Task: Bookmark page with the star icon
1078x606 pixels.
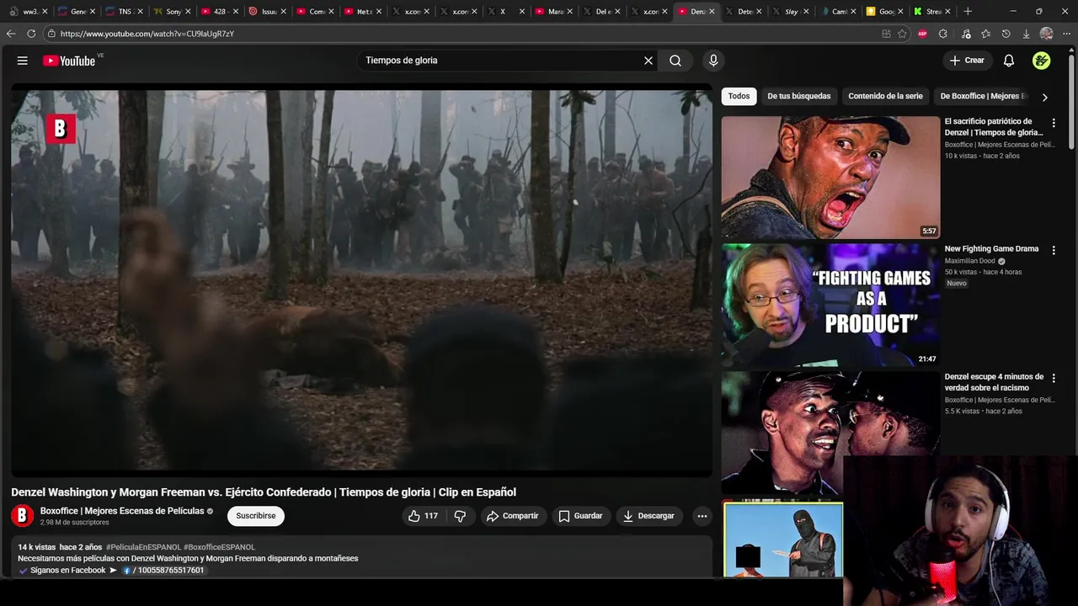Action: pos(902,34)
